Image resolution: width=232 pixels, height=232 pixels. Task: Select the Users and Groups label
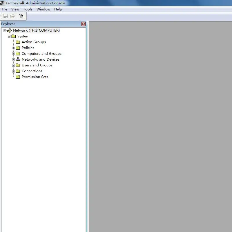(x=37, y=65)
